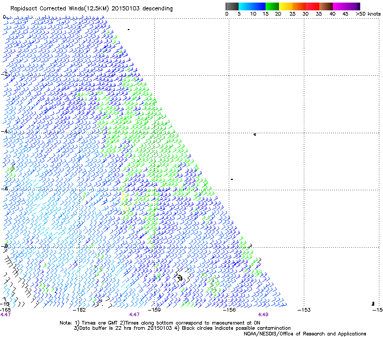Screen dimensions: 383x337
Task: Click the blue 10-15 knots legend color
Action: [258, 6]
